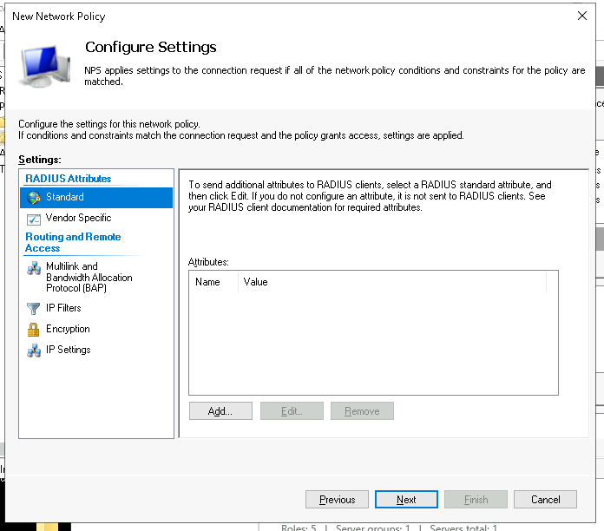This screenshot has height=531, width=604.
Task: Click the IP Settings network icon
Action: point(34,351)
